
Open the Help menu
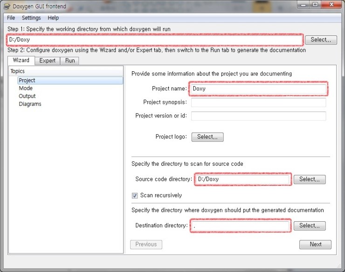[53, 18]
